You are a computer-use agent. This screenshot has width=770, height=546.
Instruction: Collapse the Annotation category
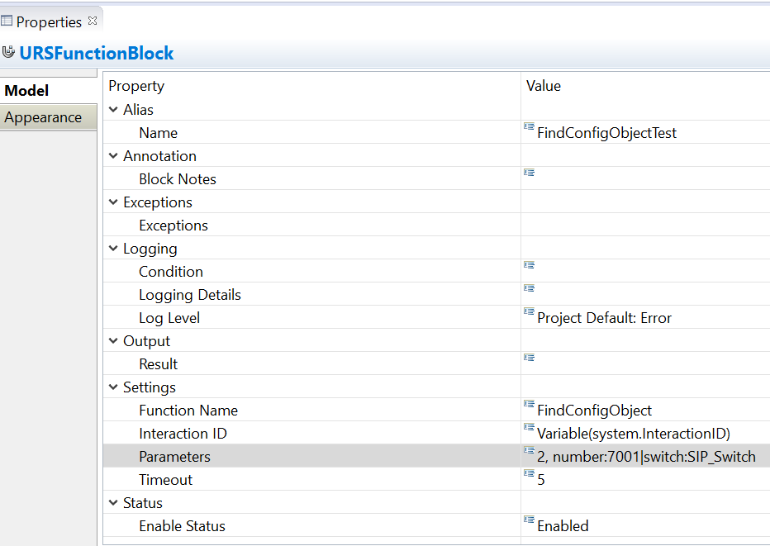(x=113, y=156)
